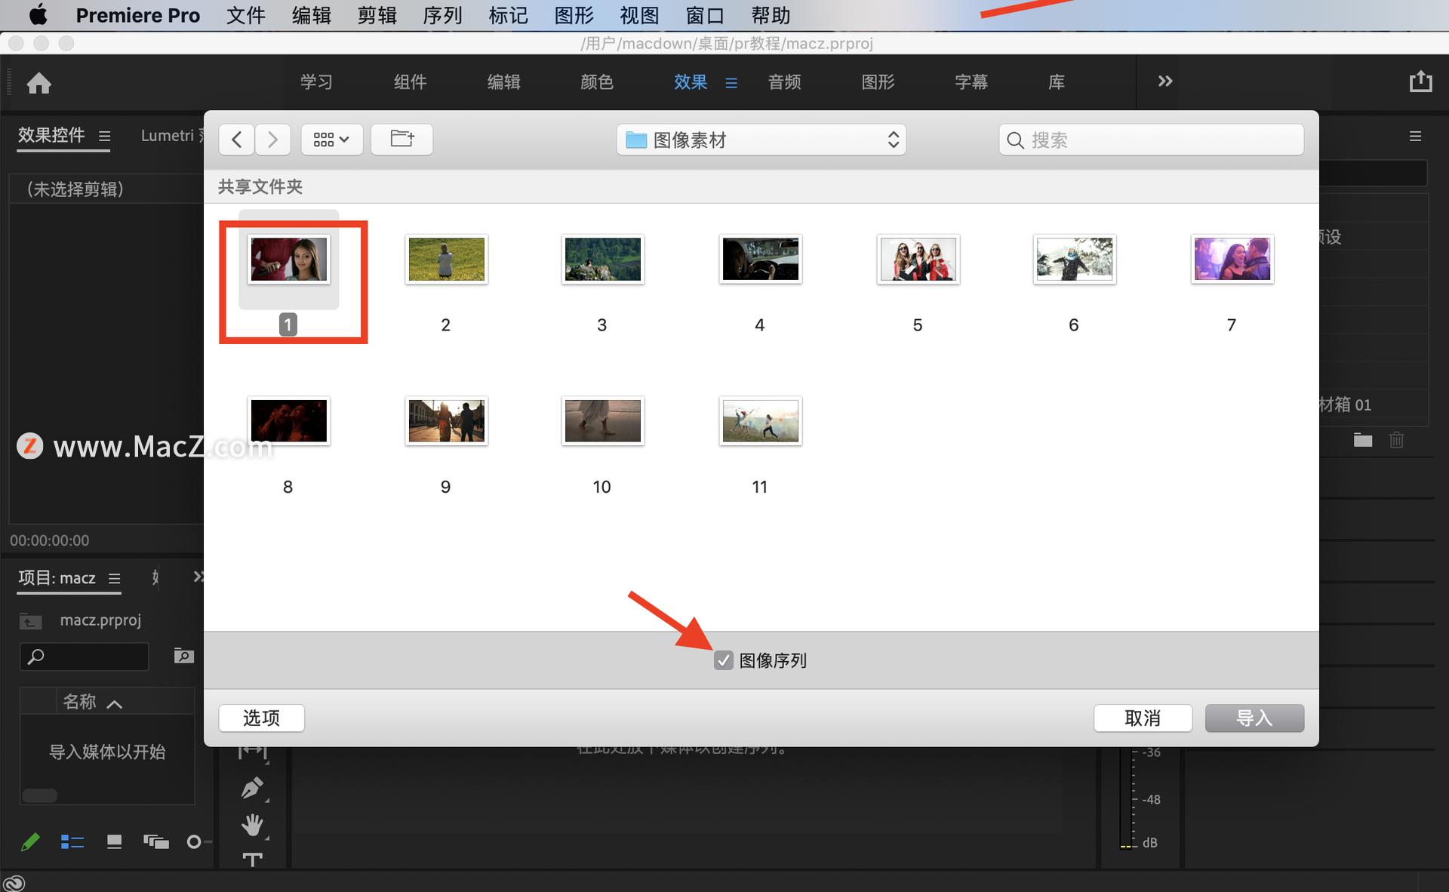The height and width of the screenshot is (892, 1449).
Task: Toggle the green pencil writable icon
Action: (30, 841)
